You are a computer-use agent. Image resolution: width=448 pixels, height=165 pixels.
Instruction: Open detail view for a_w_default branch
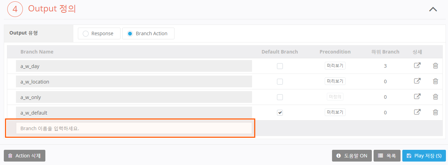coord(417,112)
